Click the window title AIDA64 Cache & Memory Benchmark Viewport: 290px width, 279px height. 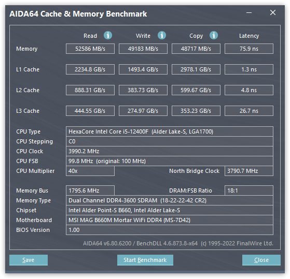click(x=78, y=14)
